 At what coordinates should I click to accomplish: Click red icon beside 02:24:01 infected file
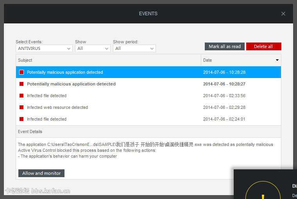point(21,119)
